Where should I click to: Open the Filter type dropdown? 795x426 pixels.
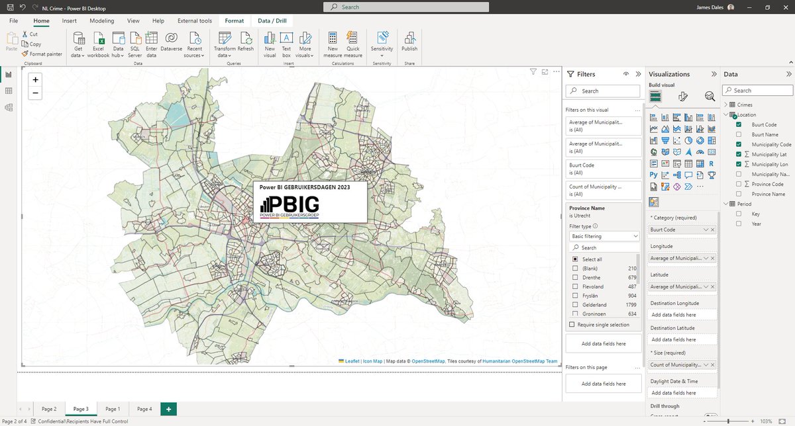tap(604, 235)
